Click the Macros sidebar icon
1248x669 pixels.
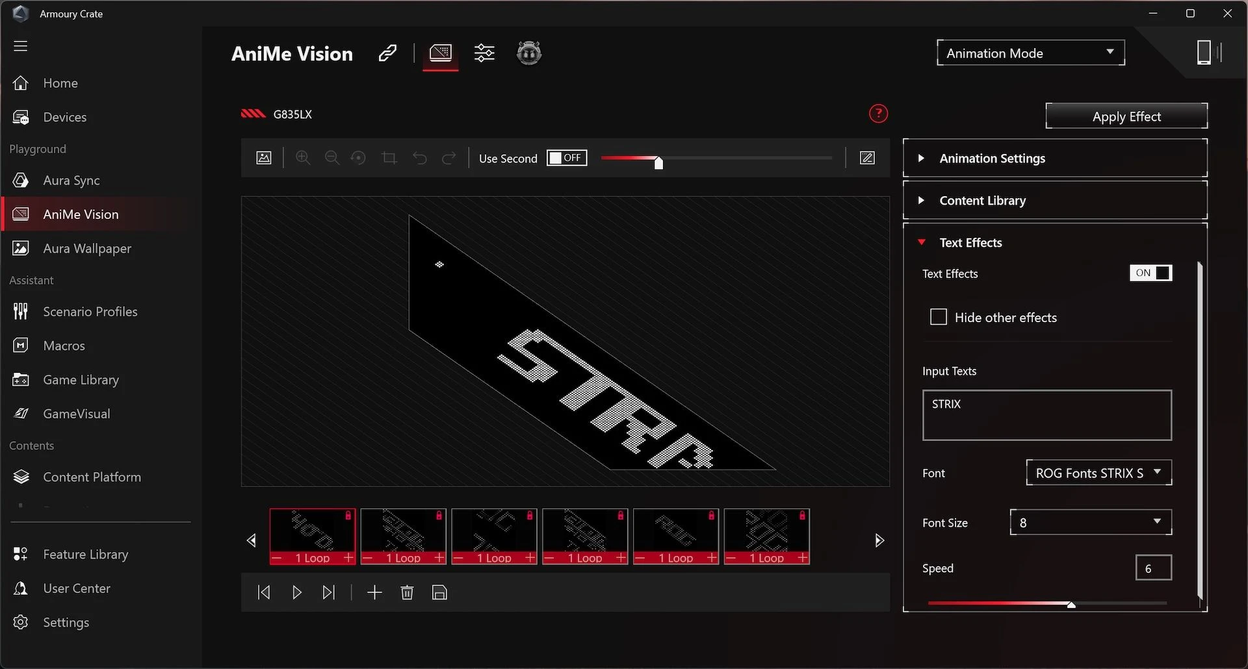(x=21, y=346)
